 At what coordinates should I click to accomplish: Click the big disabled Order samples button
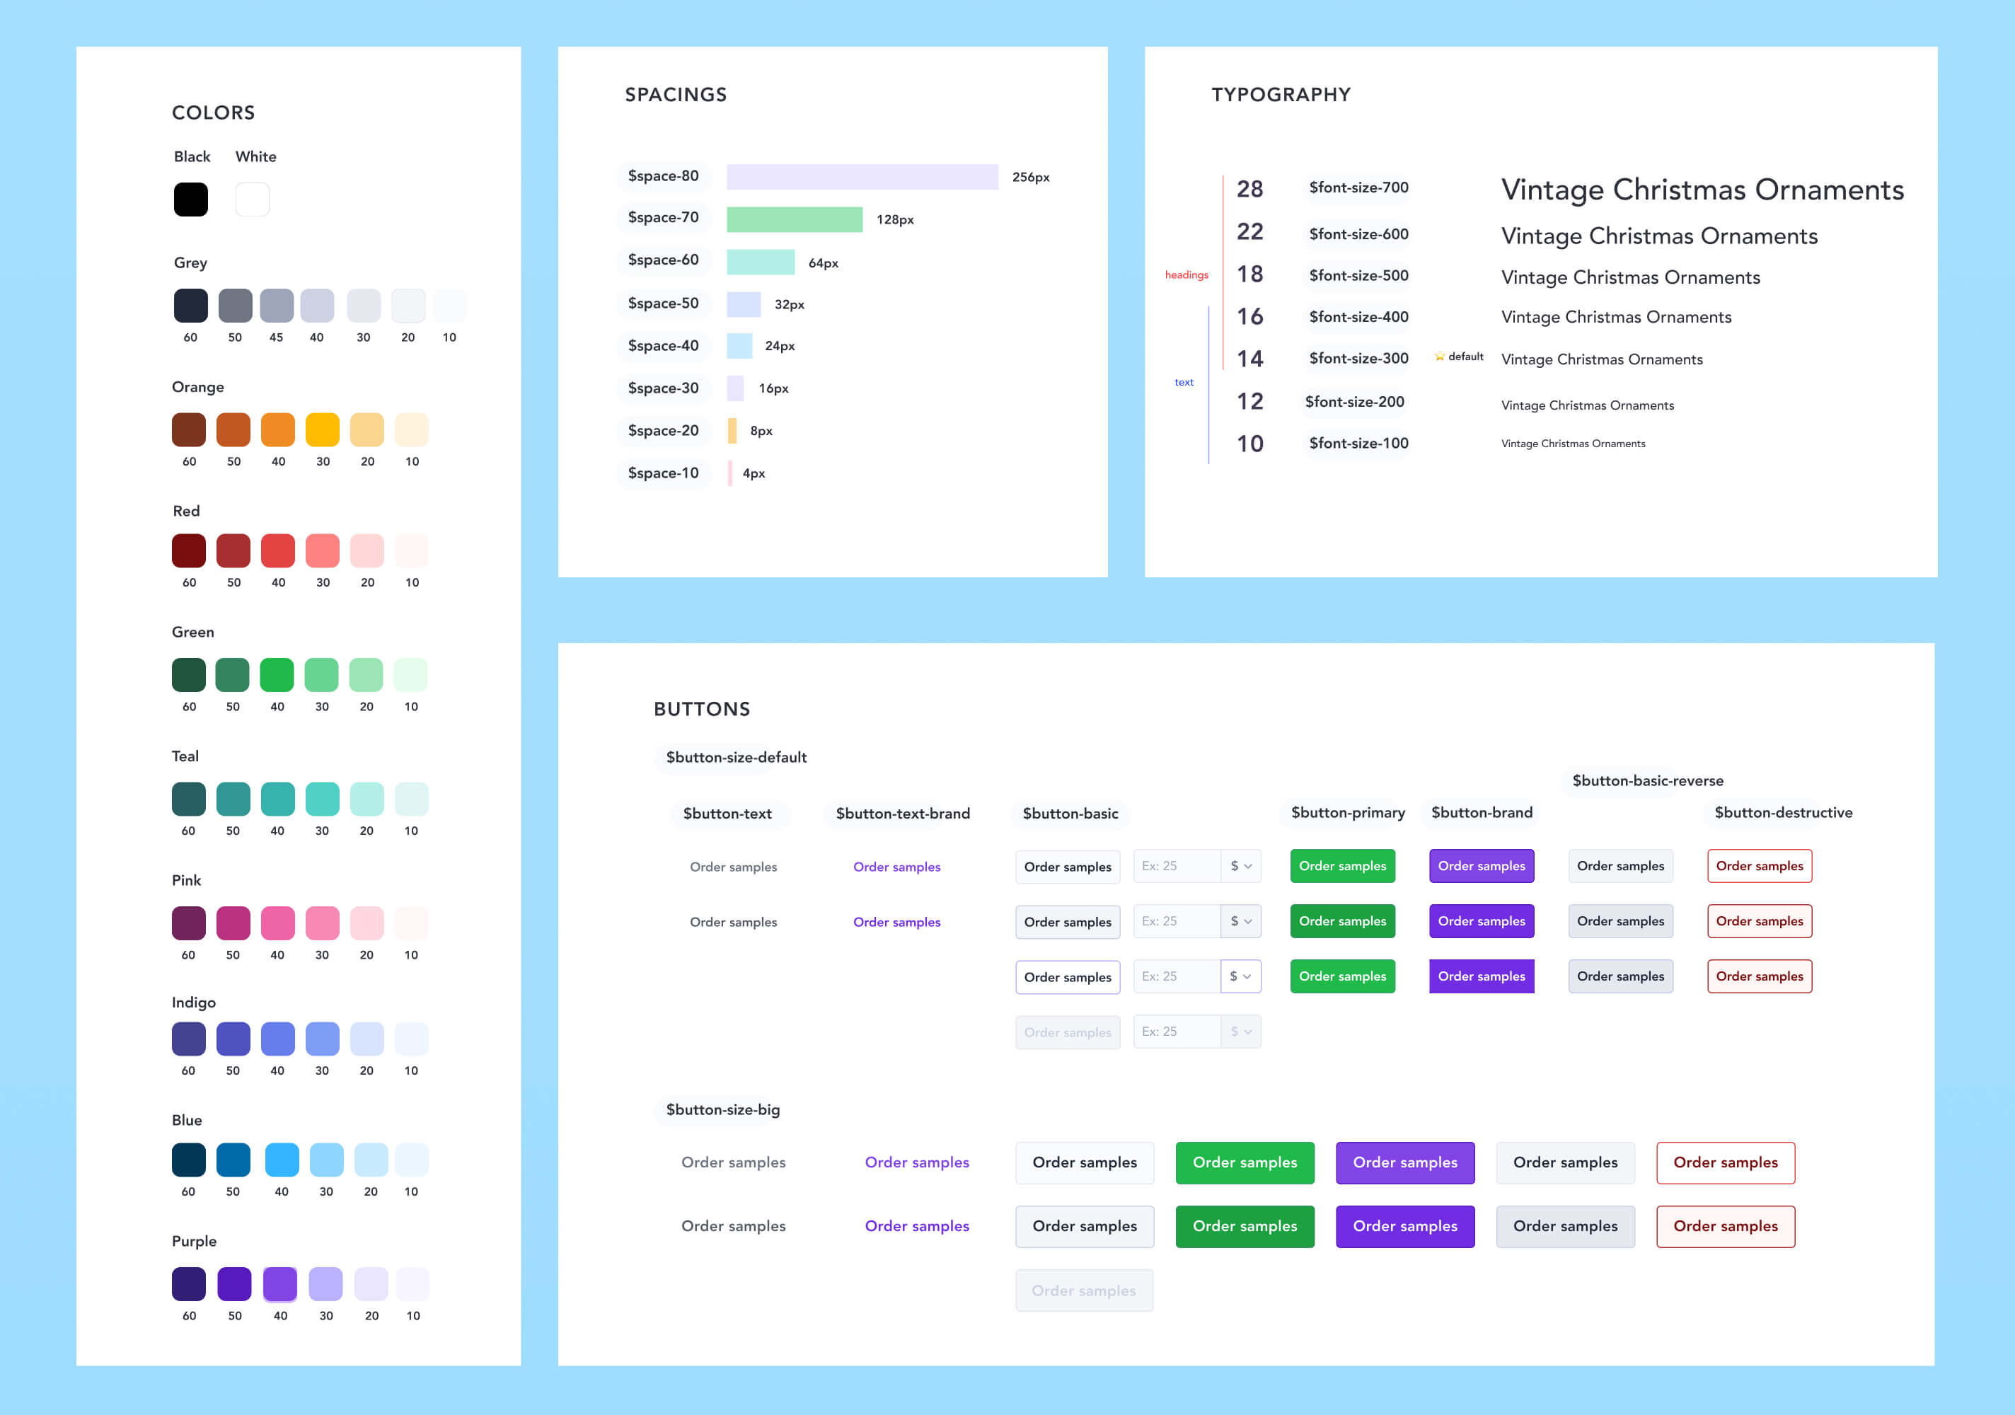(x=1084, y=1290)
